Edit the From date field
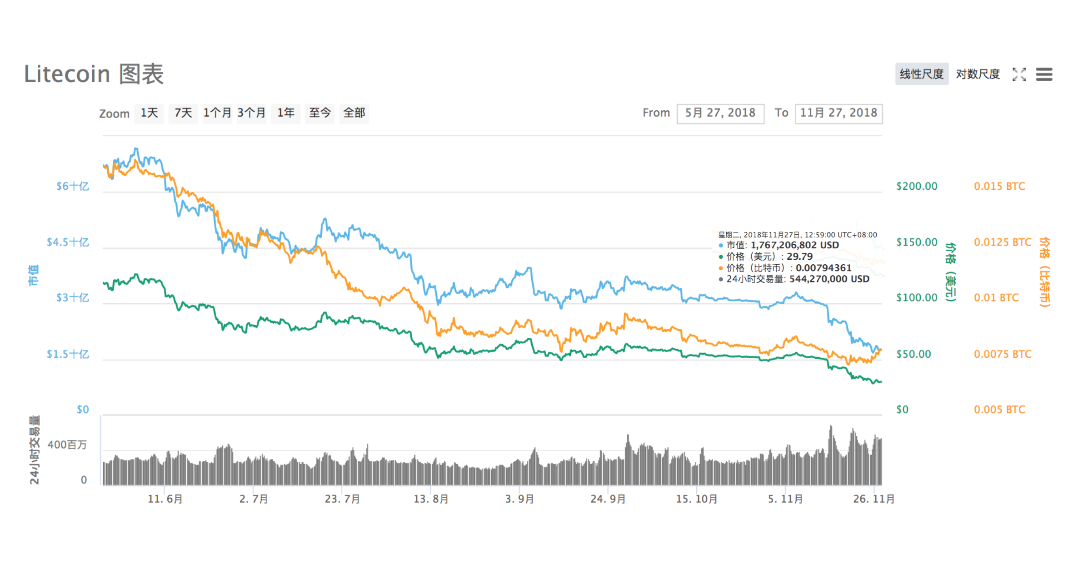The width and height of the screenshot is (1078, 563). click(720, 113)
